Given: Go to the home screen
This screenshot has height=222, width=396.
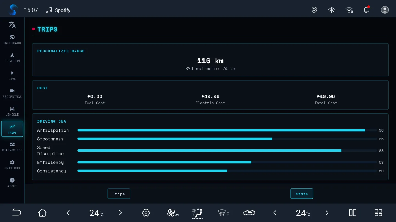Looking at the screenshot, I should pos(42,213).
